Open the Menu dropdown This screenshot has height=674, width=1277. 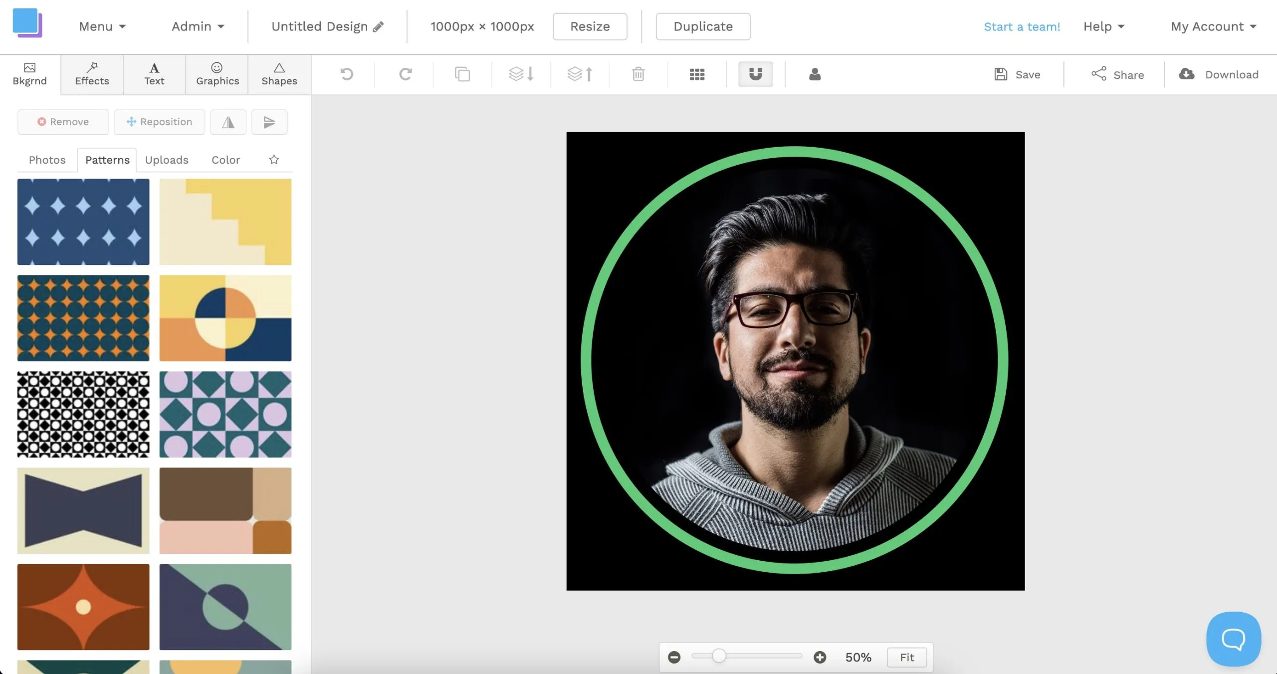(102, 26)
